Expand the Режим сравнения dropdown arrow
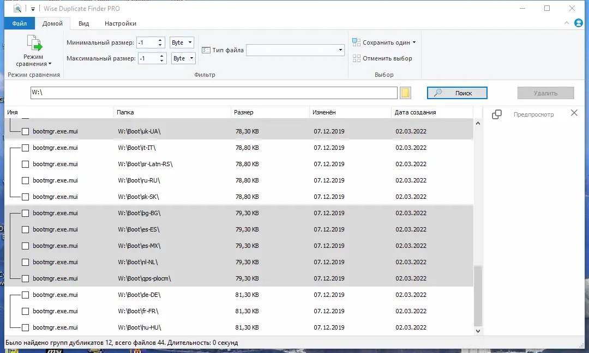Viewport: 589px width, 353px height. pos(50,64)
